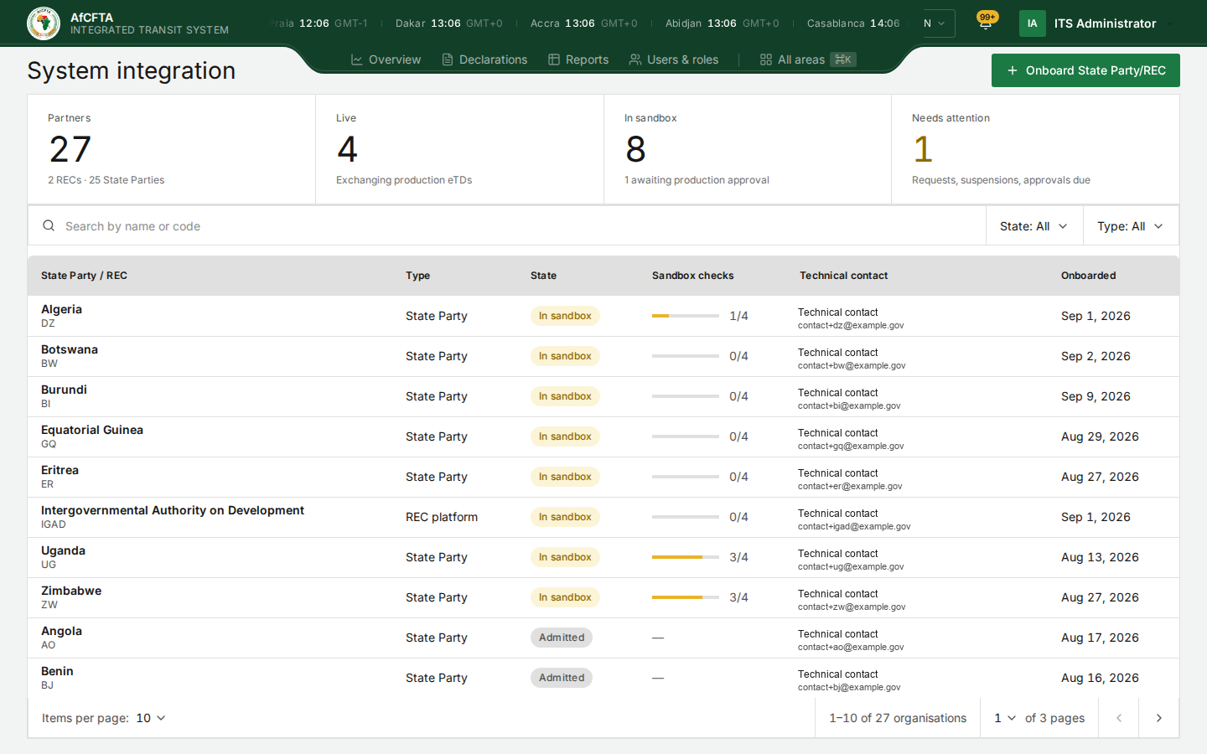Open the Declarations tab
1207x754 pixels.
(x=484, y=59)
